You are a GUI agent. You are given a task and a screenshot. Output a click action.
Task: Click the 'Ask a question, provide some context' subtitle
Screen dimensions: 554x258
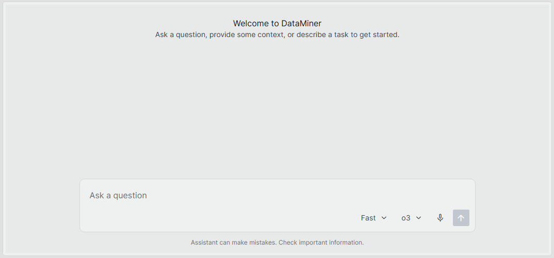pyautogui.click(x=277, y=35)
